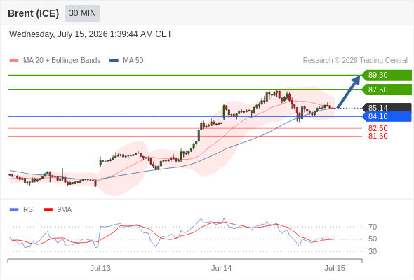Toggle the 9MA legend label
The height and width of the screenshot is (280, 414).
pyautogui.click(x=65, y=210)
